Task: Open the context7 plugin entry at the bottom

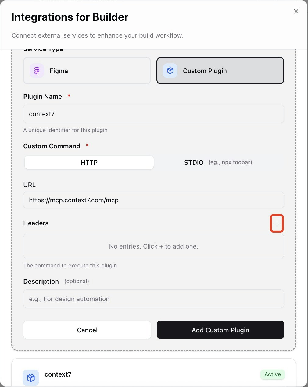Action: (58, 374)
